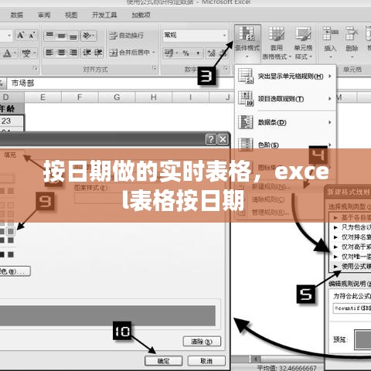
Task: Select column header E
Action: (43, 97)
